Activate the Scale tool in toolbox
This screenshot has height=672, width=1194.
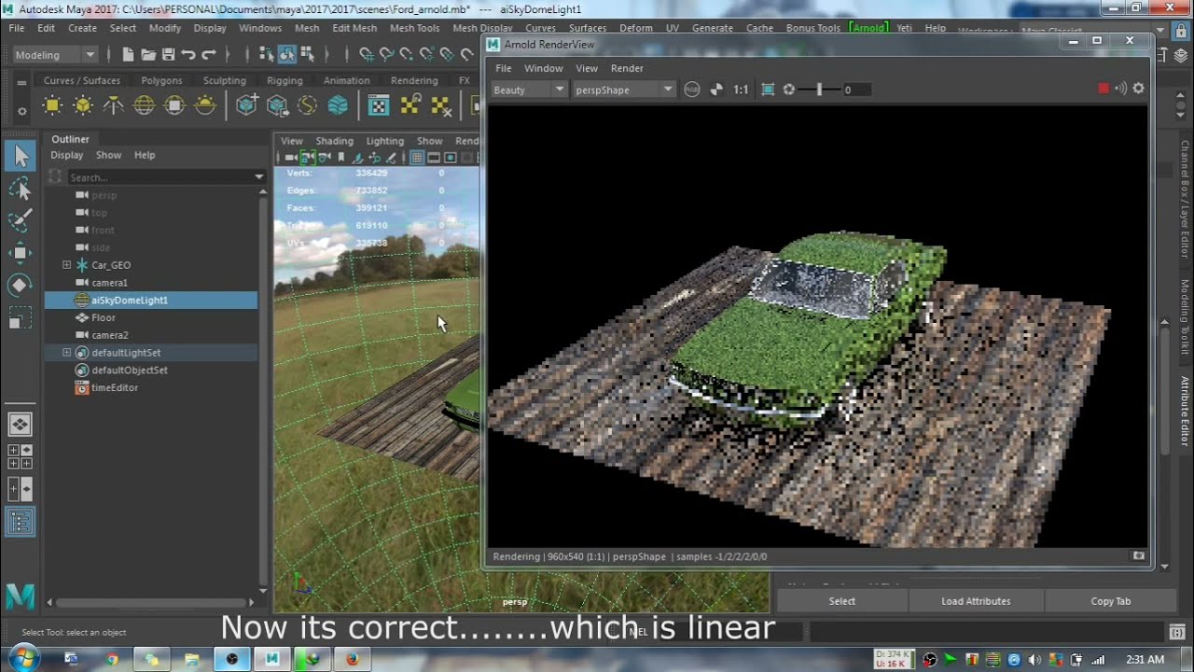point(21,317)
